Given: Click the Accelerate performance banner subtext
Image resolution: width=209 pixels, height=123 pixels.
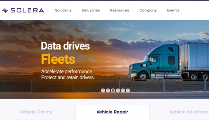Looking at the screenshot, I should (68, 74).
